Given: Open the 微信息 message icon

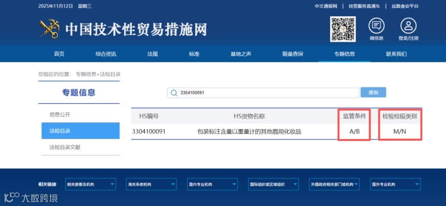Looking at the screenshot, I should tap(376, 26).
